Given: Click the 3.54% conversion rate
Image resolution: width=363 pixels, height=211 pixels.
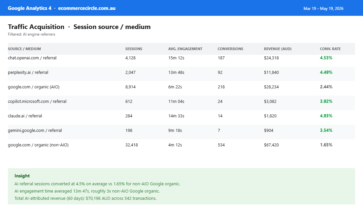Looking at the screenshot, I should tap(326, 131).
